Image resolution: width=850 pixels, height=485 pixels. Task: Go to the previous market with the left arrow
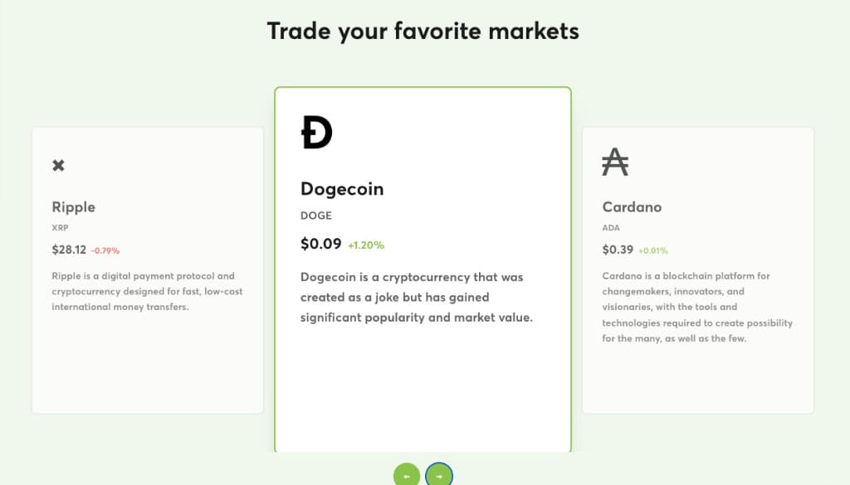tap(407, 476)
